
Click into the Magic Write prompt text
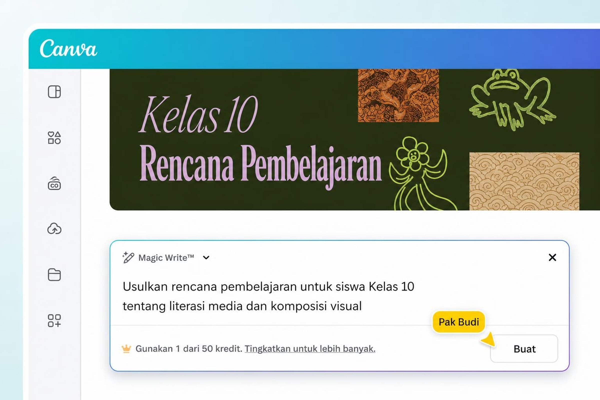(268, 296)
